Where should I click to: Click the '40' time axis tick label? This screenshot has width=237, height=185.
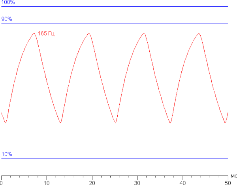182,183
